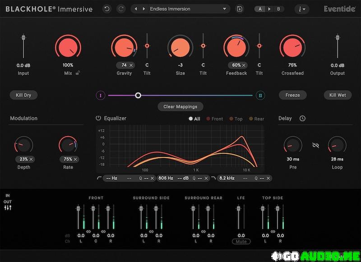This screenshot has height=262, width=361.
Task: Open the info menu dropdown
Action: click(x=302, y=9)
